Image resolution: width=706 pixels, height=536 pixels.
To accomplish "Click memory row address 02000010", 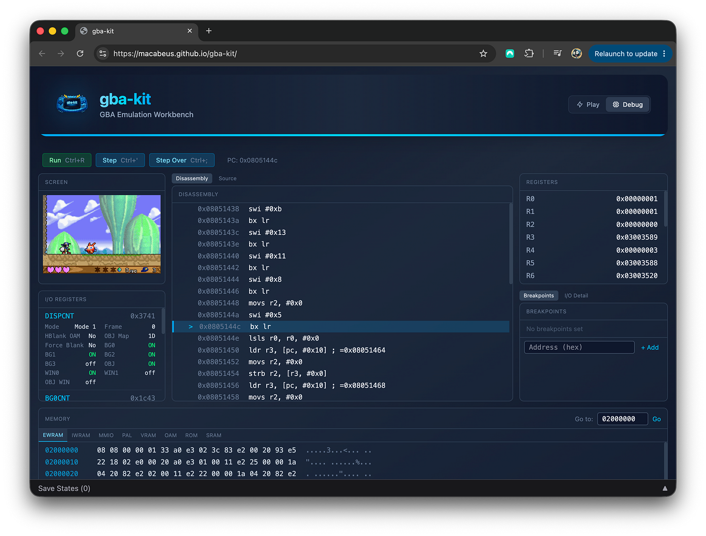I will click(x=62, y=462).
